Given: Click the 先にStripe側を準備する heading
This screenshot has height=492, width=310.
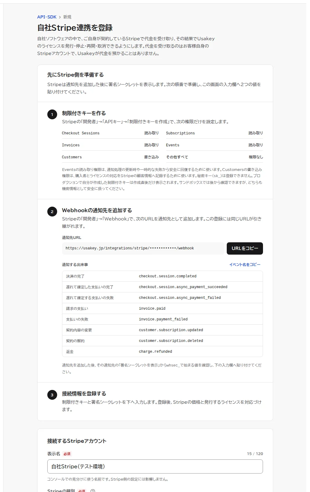Looking at the screenshot, I should tap(76, 75).
